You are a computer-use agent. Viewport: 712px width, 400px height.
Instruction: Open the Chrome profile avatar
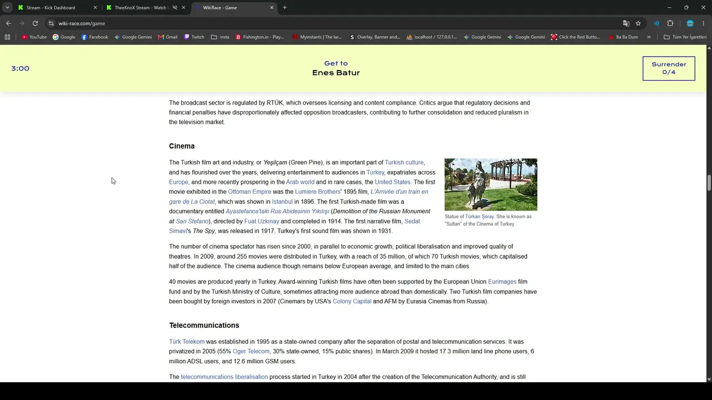click(690, 23)
